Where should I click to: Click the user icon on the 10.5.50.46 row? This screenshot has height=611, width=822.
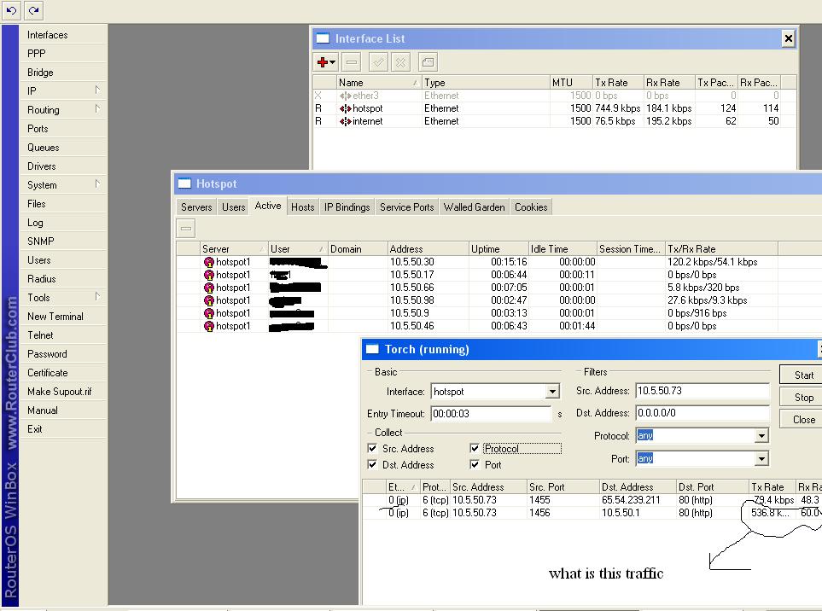[x=208, y=326]
